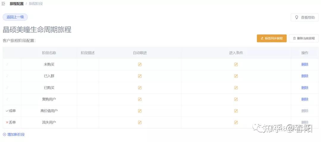Go to 旅程配置 breadcrumb
321x142 pixels.
17,4
